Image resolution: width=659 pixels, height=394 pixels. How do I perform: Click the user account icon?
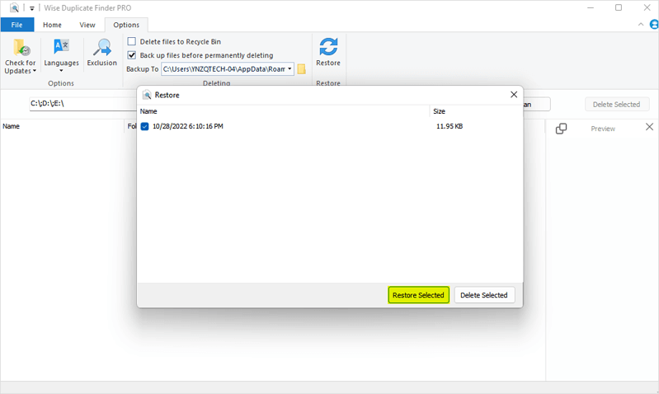click(x=653, y=25)
